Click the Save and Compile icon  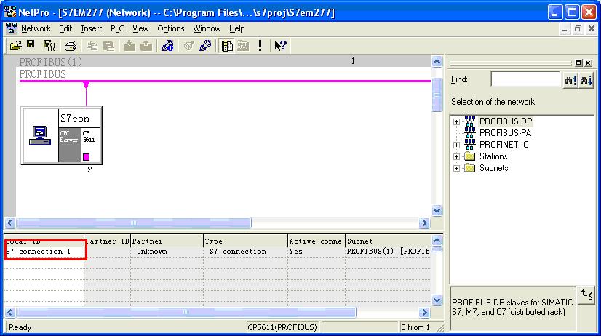click(49, 46)
